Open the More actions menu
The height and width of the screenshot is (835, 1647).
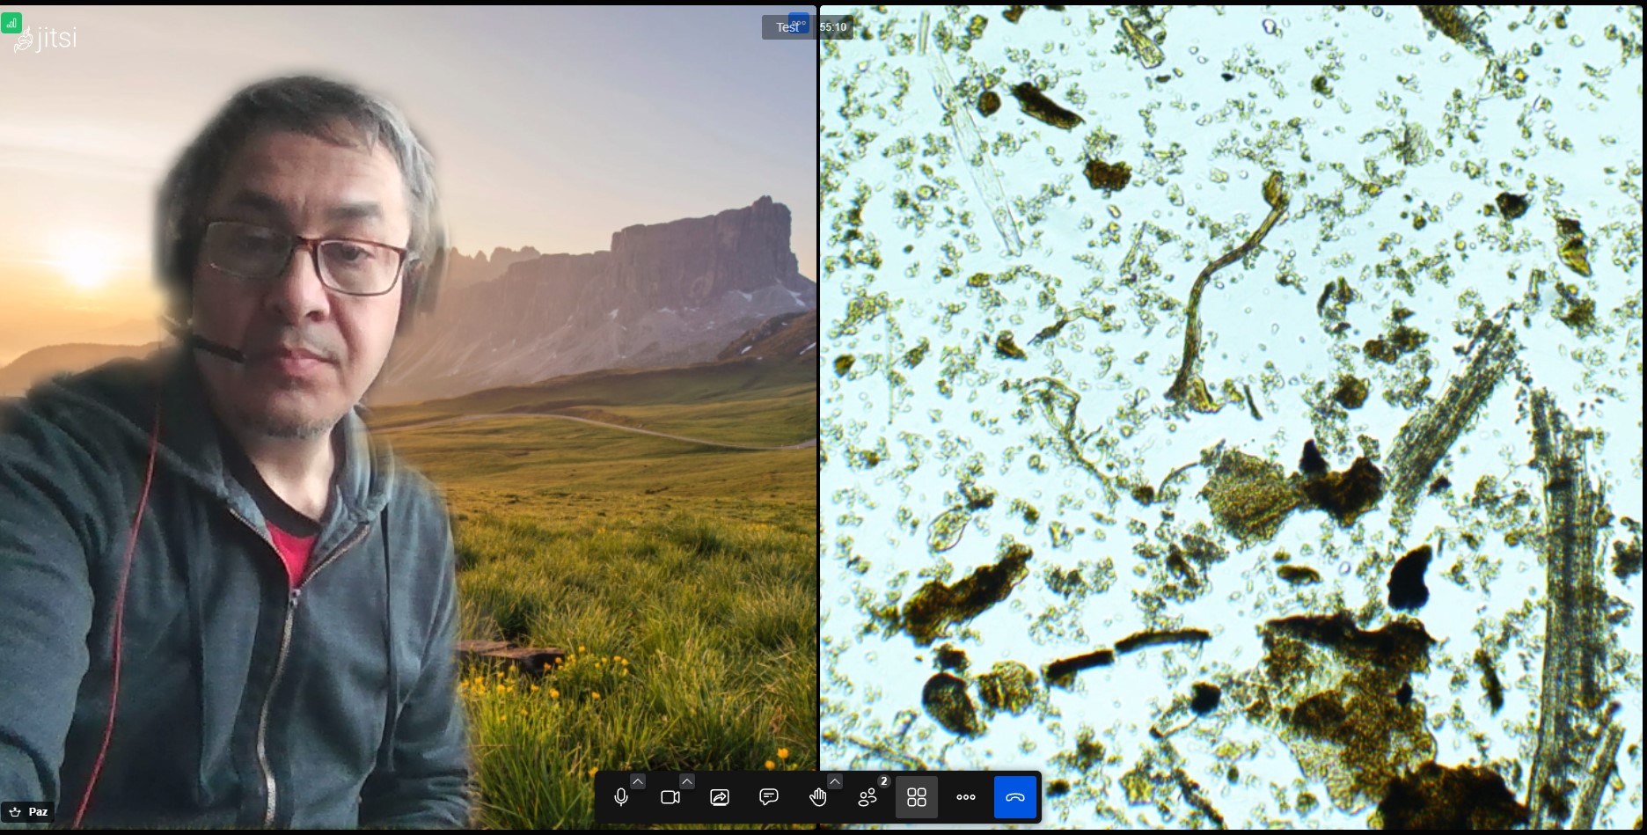pos(965,797)
